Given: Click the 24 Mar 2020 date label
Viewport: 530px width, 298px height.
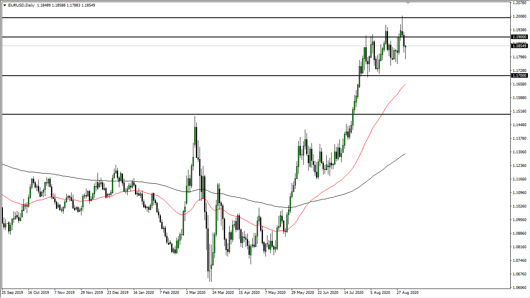Looking at the screenshot, I should pos(224,293).
